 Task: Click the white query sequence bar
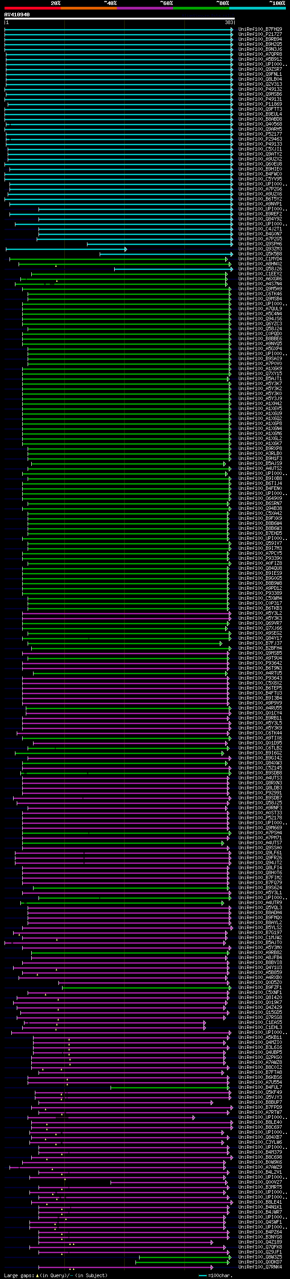click(x=119, y=19)
